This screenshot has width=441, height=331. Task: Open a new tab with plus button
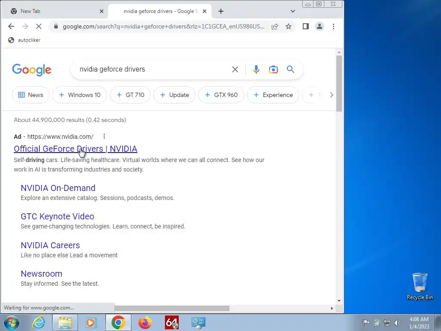[221, 11]
